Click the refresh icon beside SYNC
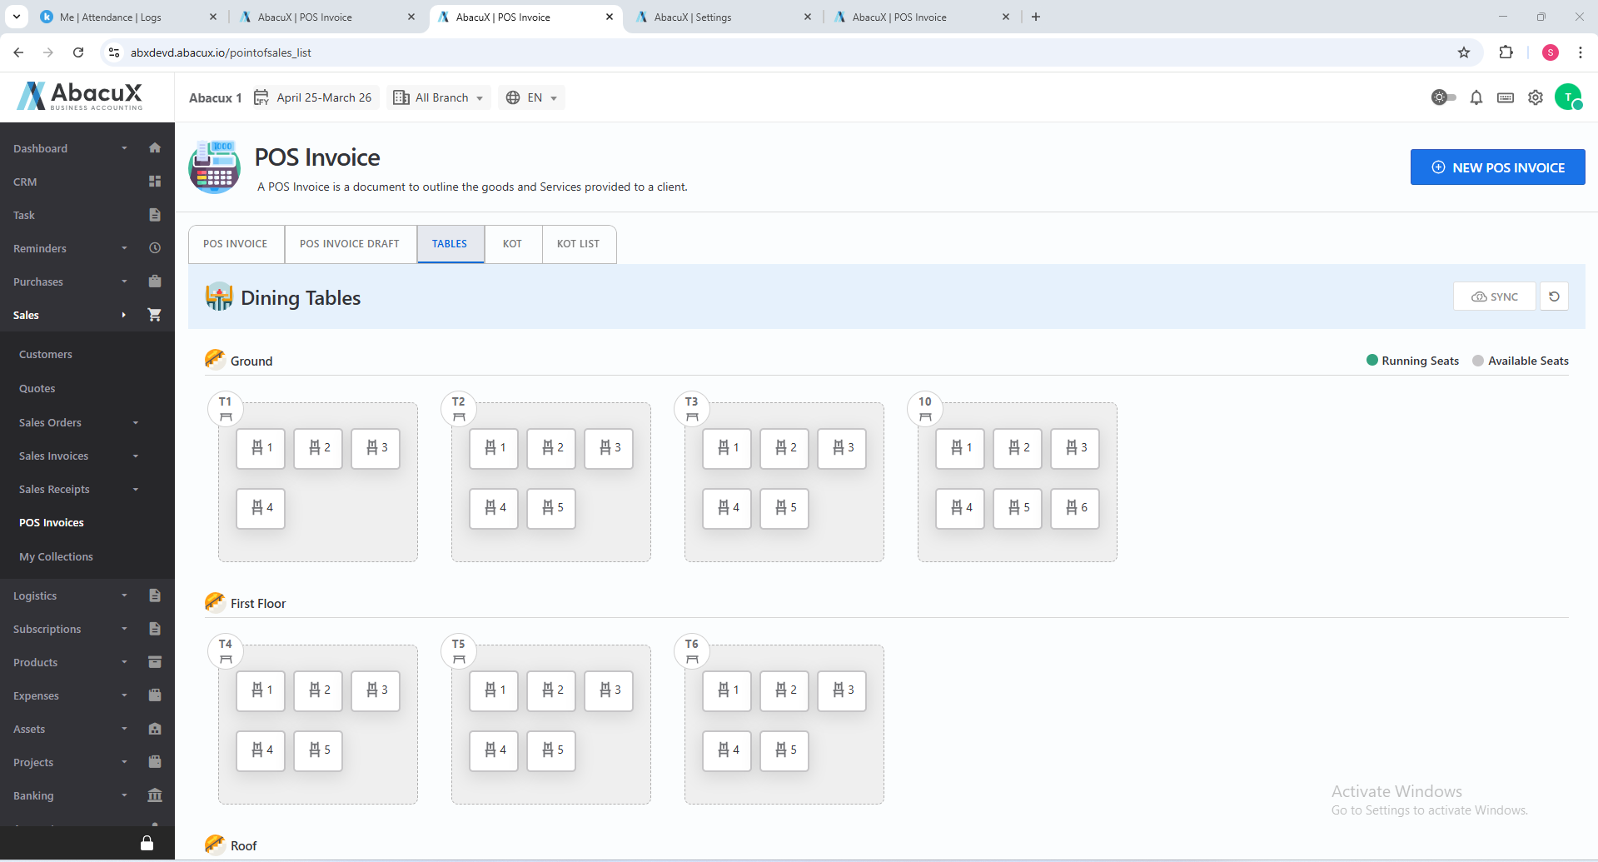 coord(1554,296)
